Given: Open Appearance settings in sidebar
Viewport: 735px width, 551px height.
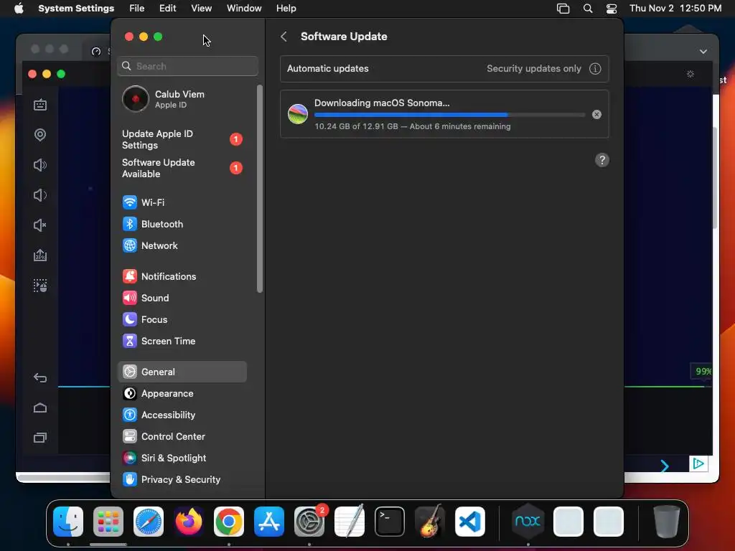Looking at the screenshot, I should pyautogui.click(x=182, y=394).
